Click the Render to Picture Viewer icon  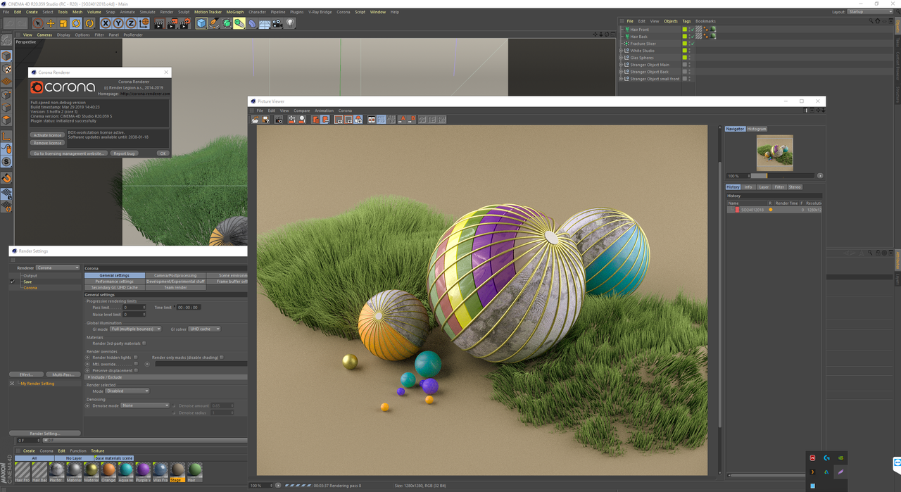(172, 24)
